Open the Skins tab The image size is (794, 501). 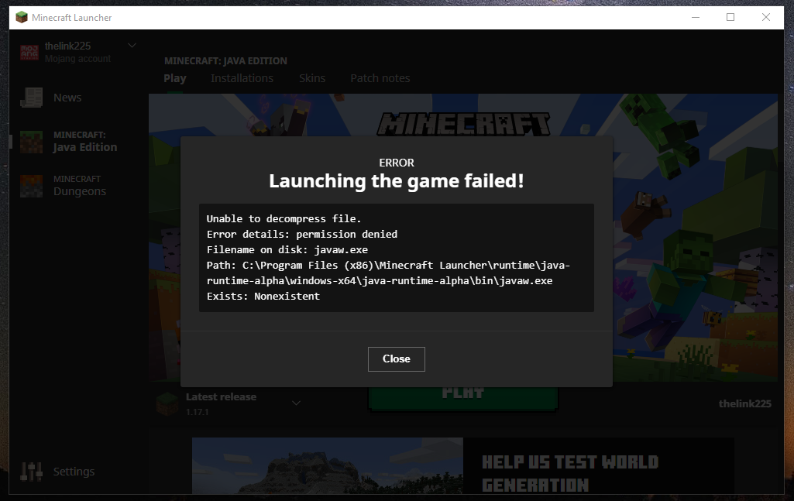tap(312, 78)
